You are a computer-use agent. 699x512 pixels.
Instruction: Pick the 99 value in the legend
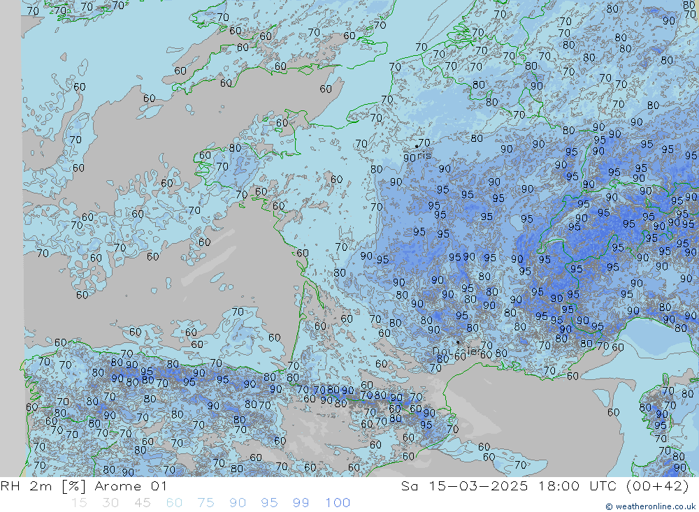[x=301, y=503]
